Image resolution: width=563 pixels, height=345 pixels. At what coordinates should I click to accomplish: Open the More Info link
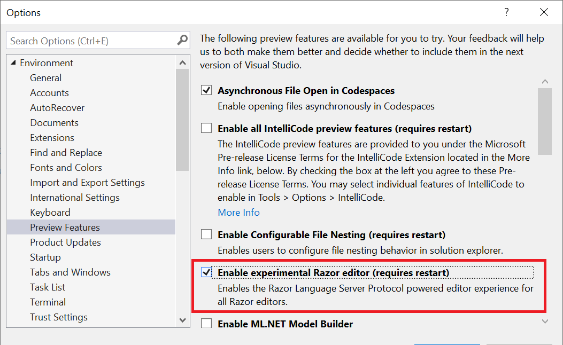tap(239, 213)
